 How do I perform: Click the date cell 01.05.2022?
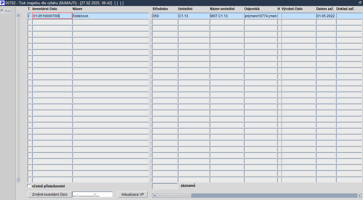pos(326,16)
